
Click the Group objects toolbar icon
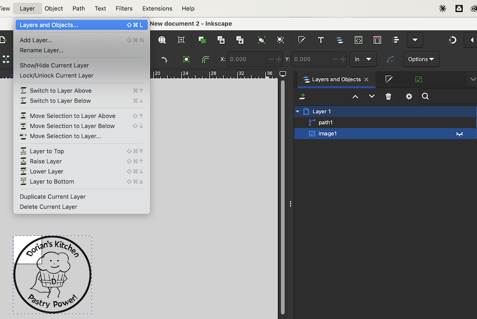point(261,40)
